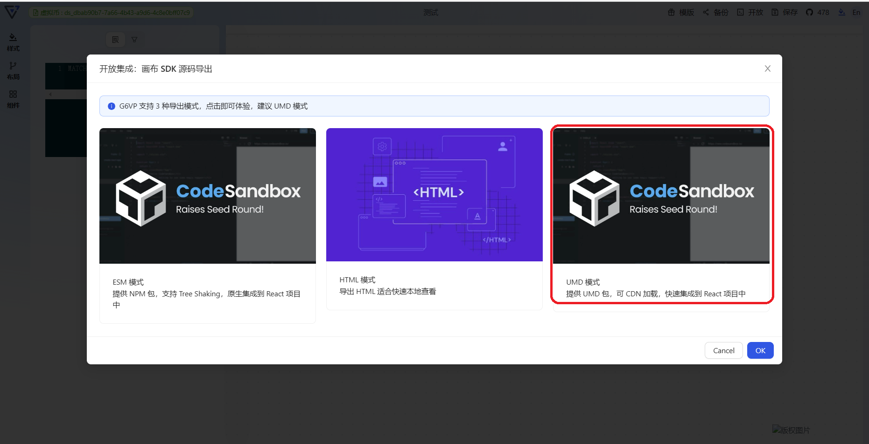Click the ESM "Tree Shaking" description text
Viewport: 869px width, 444px height.
click(x=207, y=299)
